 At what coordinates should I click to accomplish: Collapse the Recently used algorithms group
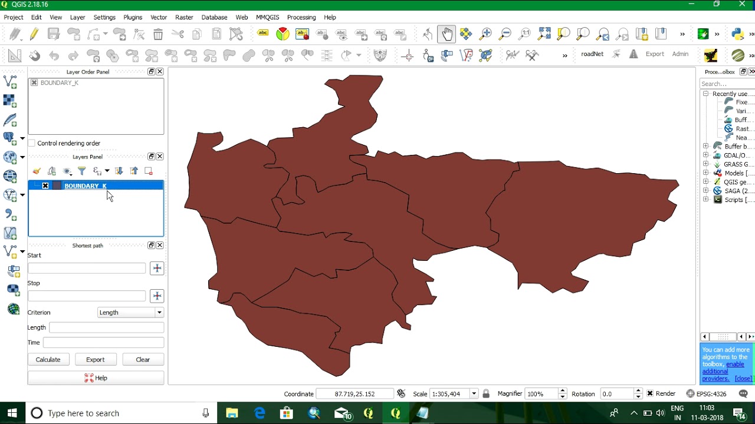click(x=705, y=94)
